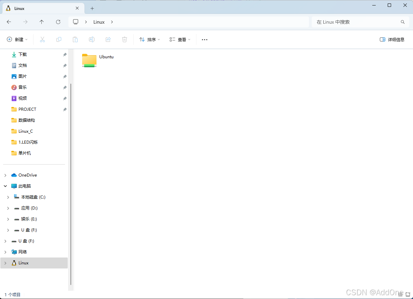
Task: Open the See more ellipsis menu
Action: pyautogui.click(x=205, y=39)
